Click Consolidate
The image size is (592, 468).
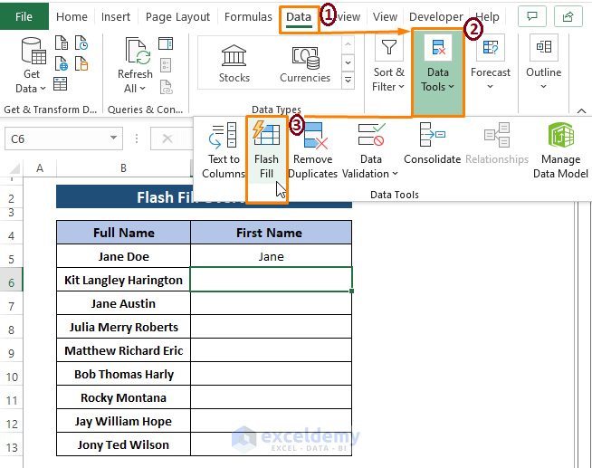[x=433, y=143]
